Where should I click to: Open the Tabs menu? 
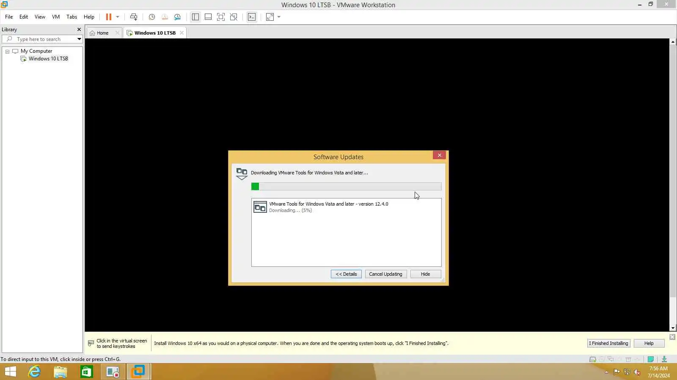pyautogui.click(x=72, y=17)
